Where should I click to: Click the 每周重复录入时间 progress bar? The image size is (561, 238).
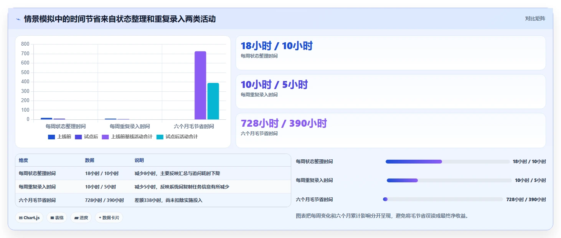449,180
